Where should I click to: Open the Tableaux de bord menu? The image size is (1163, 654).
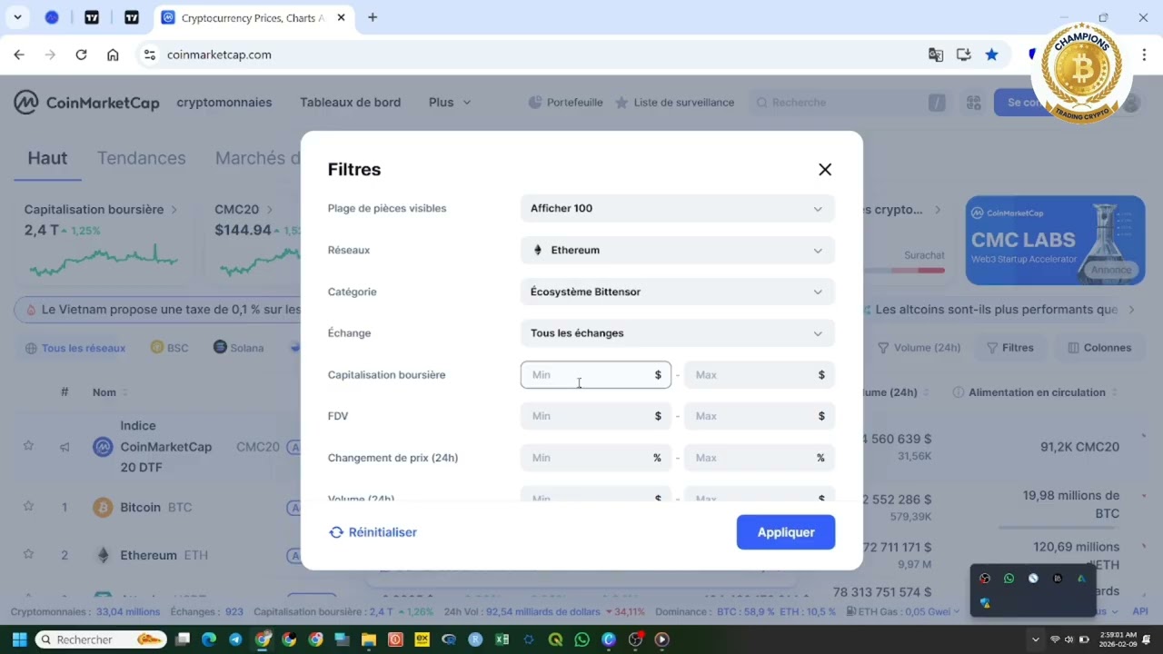350,103
